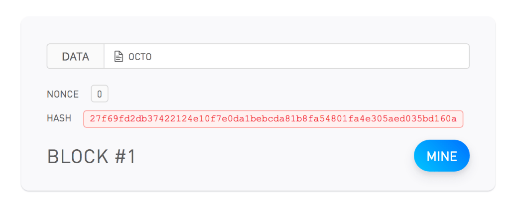Click the NONCE label

(x=63, y=94)
